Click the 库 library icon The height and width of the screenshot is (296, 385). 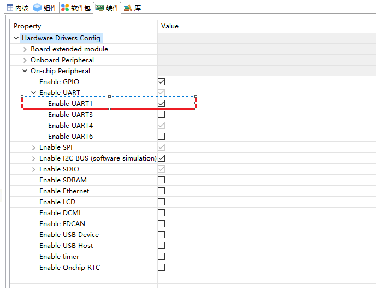pos(128,8)
